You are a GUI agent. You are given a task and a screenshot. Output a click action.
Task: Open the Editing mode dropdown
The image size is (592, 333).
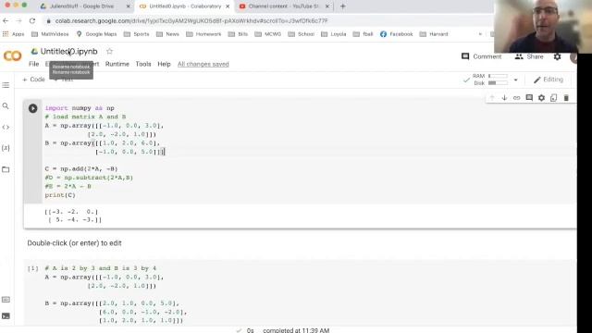pos(549,80)
